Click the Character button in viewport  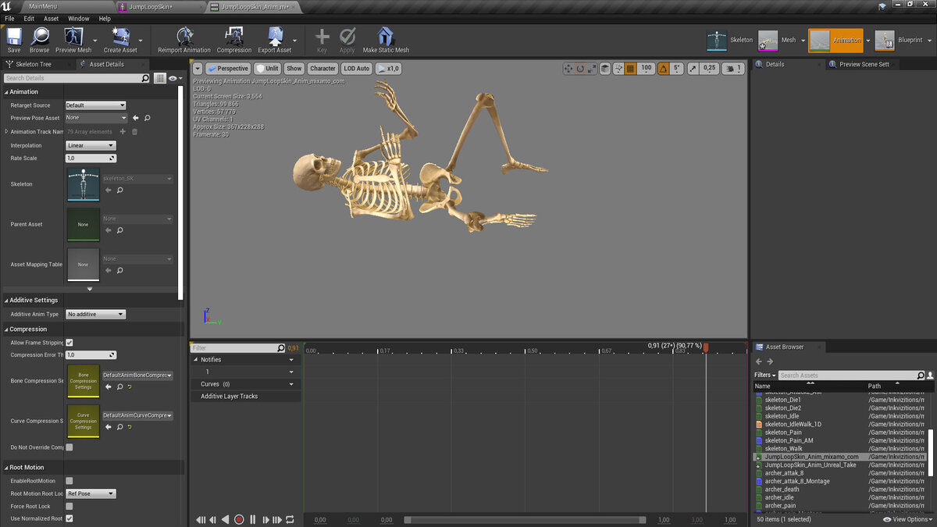pyautogui.click(x=322, y=69)
